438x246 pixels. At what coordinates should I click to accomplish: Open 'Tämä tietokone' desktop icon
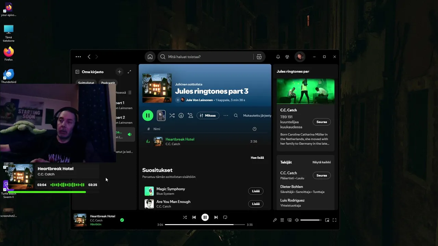pos(9,33)
